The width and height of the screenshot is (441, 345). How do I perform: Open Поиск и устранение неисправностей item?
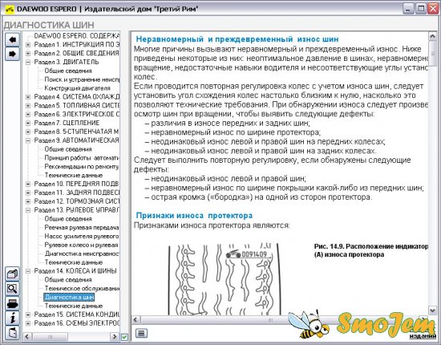(x=82, y=79)
